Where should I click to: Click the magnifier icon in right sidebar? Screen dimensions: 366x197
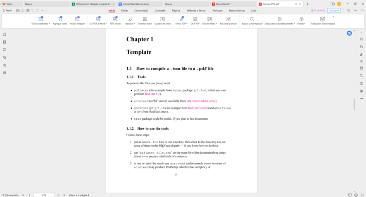[x=361, y=76]
